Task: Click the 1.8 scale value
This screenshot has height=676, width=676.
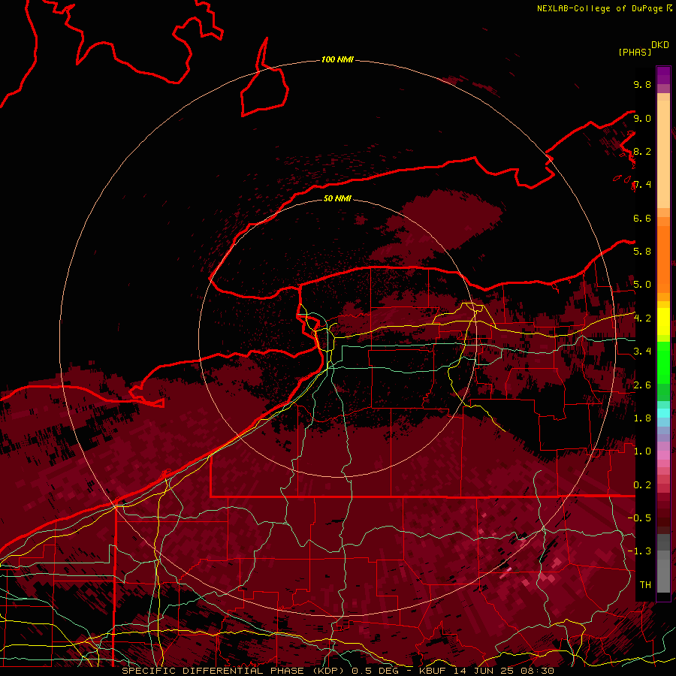Action: click(642, 418)
